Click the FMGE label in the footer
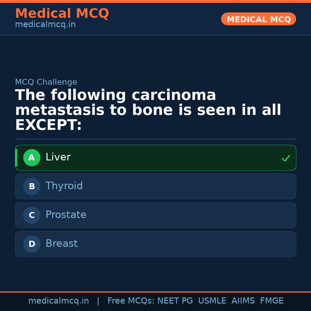Image resolution: width=311 pixels, height=311 pixels. click(272, 301)
